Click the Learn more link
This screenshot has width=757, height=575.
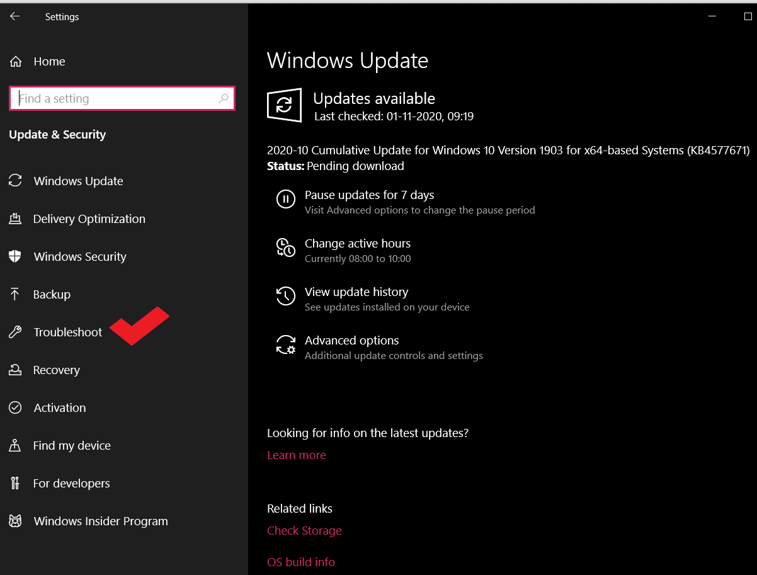tap(297, 455)
